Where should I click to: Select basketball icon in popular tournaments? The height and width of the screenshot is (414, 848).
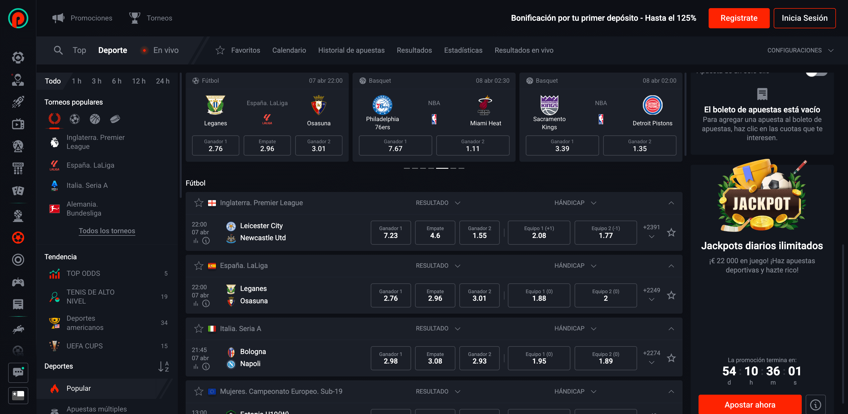(95, 119)
